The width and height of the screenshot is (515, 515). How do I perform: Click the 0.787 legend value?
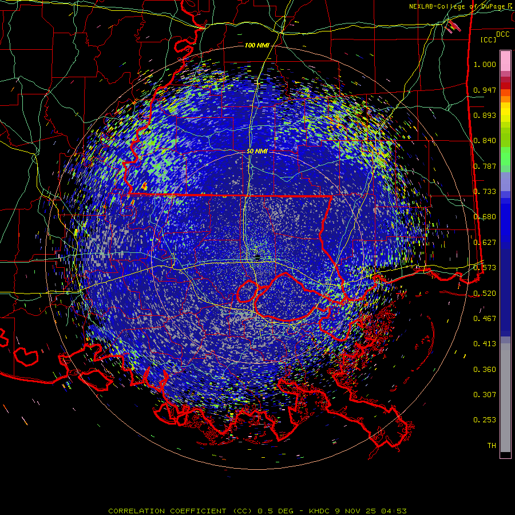coord(485,166)
